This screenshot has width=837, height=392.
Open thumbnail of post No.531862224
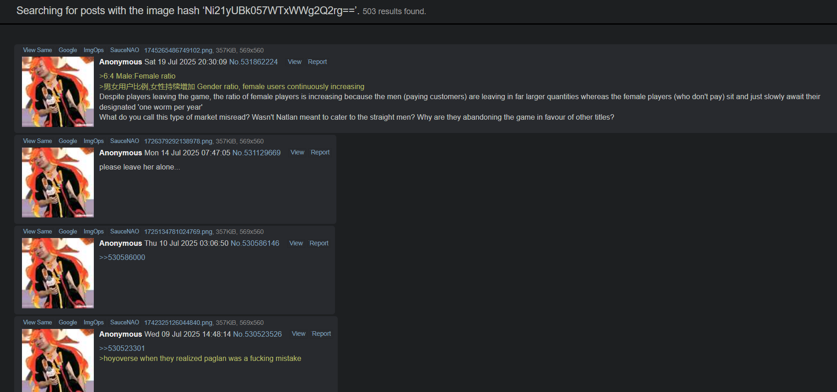58,92
